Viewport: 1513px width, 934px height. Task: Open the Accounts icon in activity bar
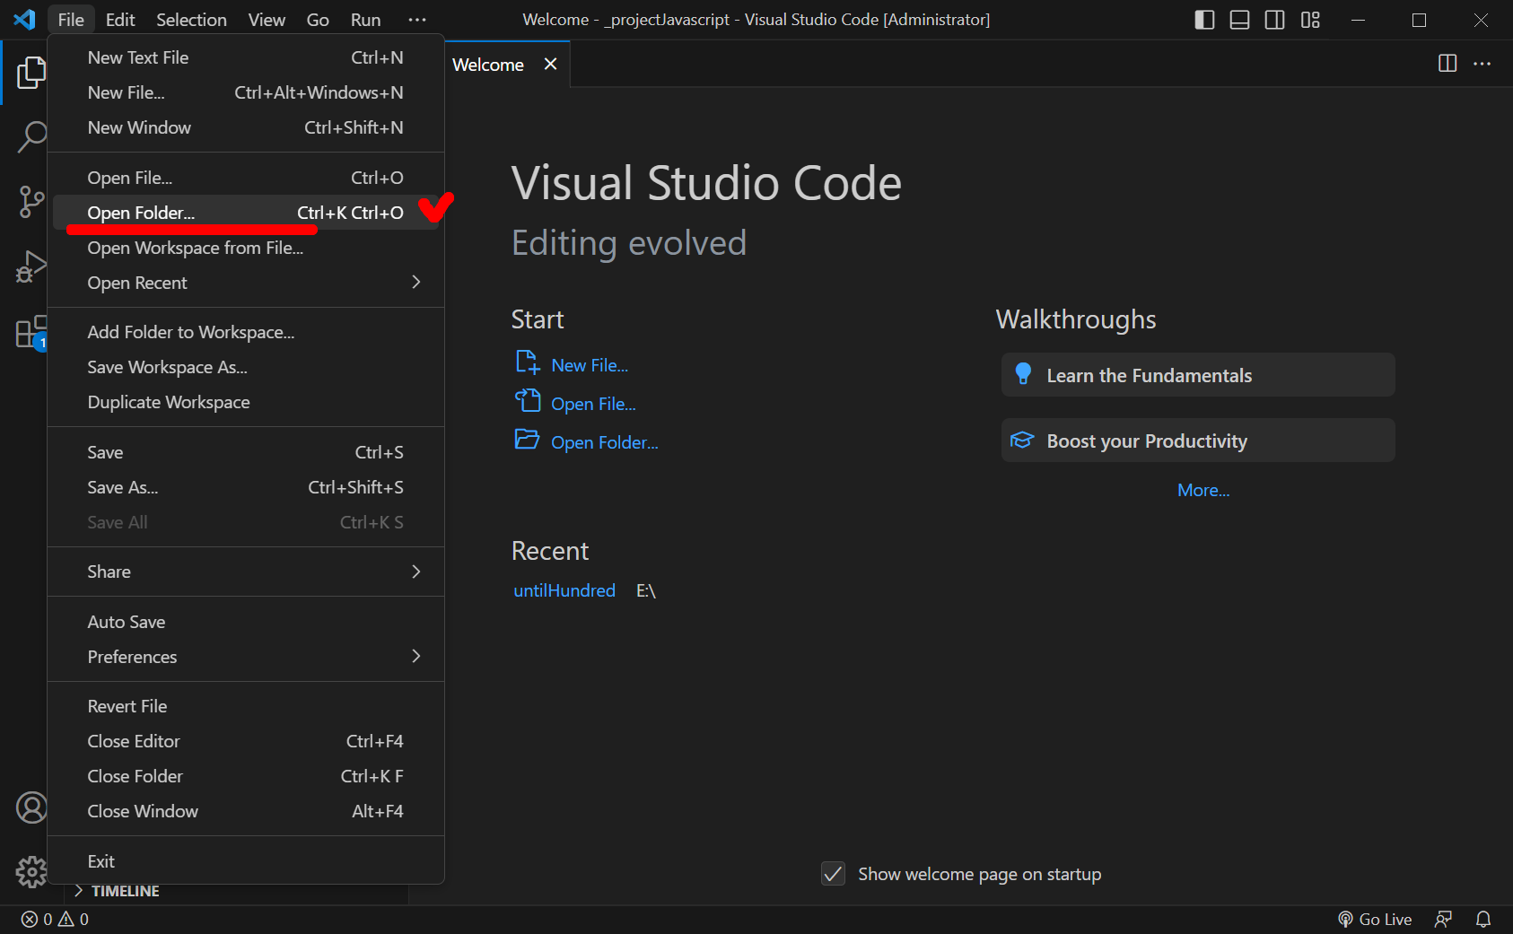click(x=31, y=807)
